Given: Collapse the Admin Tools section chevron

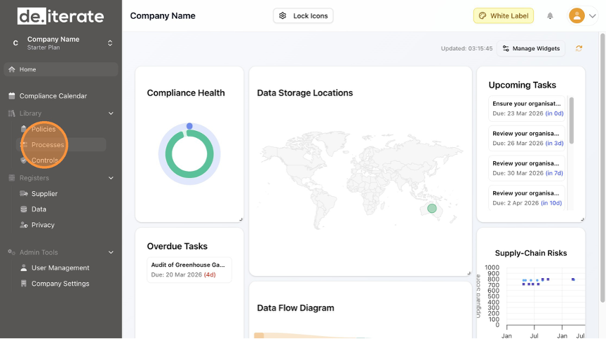Looking at the screenshot, I should pos(111,253).
